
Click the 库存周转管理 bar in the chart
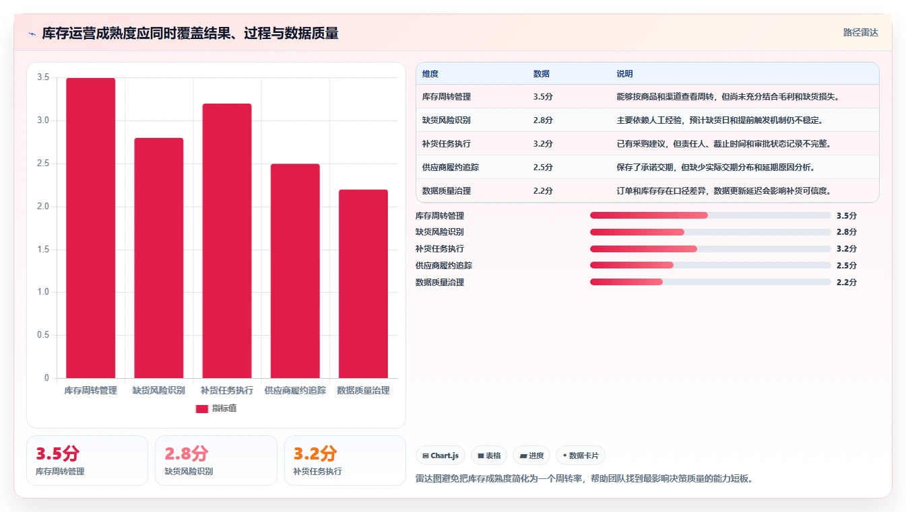[91, 228]
